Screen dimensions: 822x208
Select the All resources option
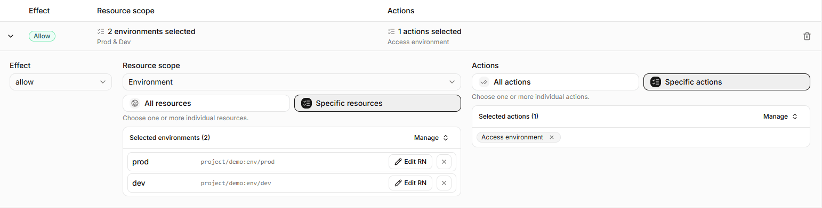point(206,103)
